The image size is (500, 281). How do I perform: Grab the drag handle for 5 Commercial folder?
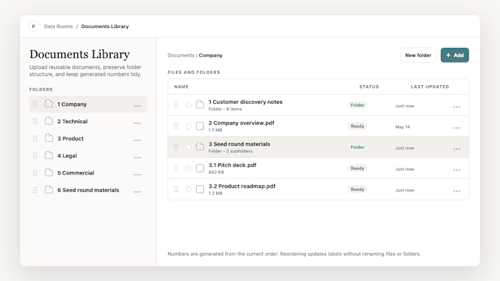point(35,173)
